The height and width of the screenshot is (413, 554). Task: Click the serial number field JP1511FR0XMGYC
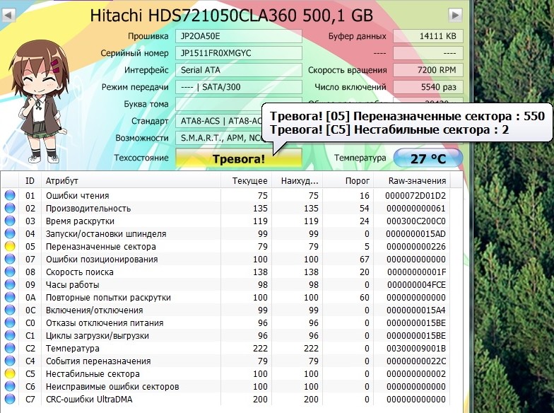pyautogui.click(x=239, y=53)
